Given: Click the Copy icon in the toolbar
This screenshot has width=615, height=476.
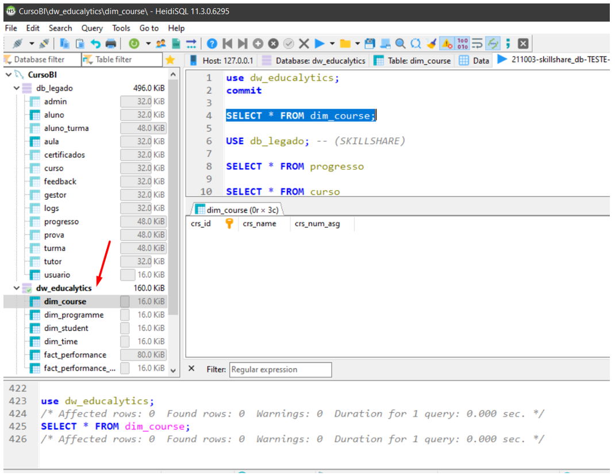Looking at the screenshot, I should click(x=64, y=44).
